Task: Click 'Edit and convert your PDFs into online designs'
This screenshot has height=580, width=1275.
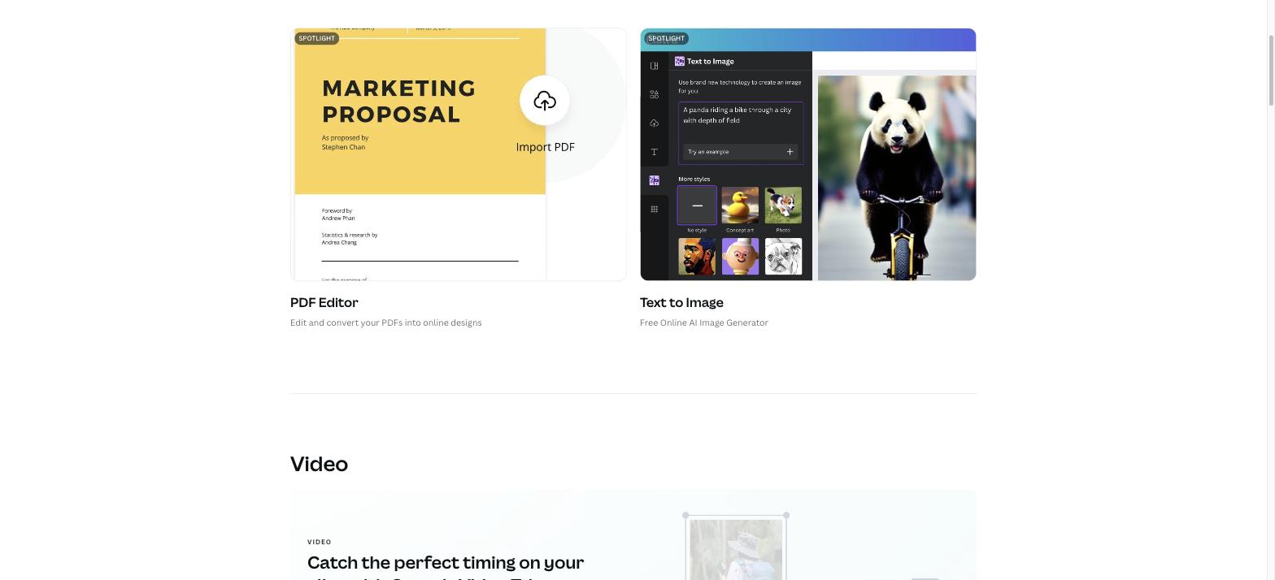Action: [x=385, y=322]
